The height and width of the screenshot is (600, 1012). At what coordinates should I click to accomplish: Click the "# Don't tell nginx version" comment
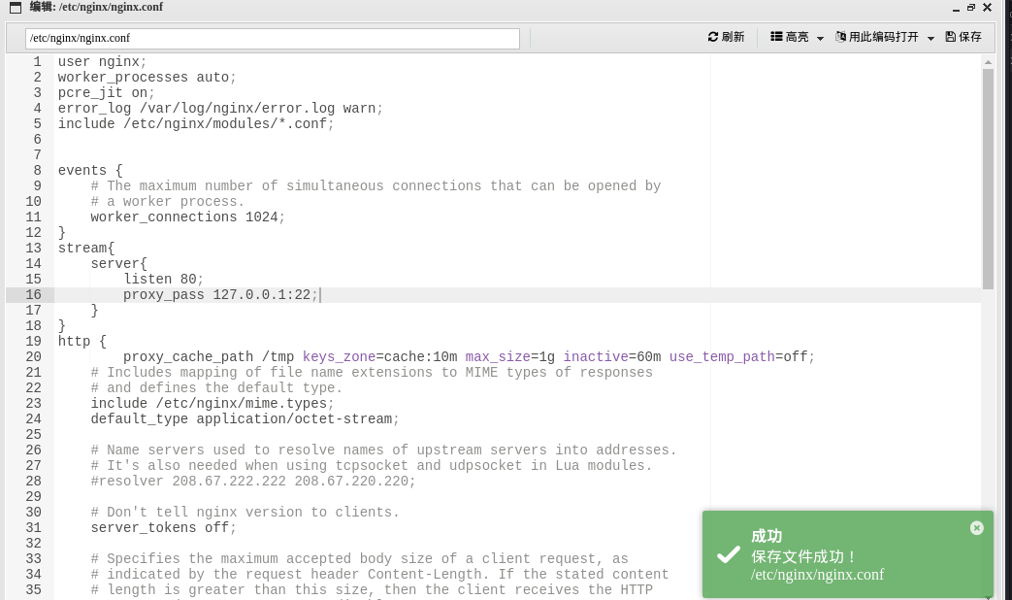pos(245,513)
